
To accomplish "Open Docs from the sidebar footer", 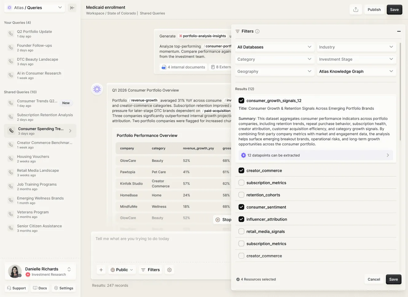I will pyautogui.click(x=40, y=288).
